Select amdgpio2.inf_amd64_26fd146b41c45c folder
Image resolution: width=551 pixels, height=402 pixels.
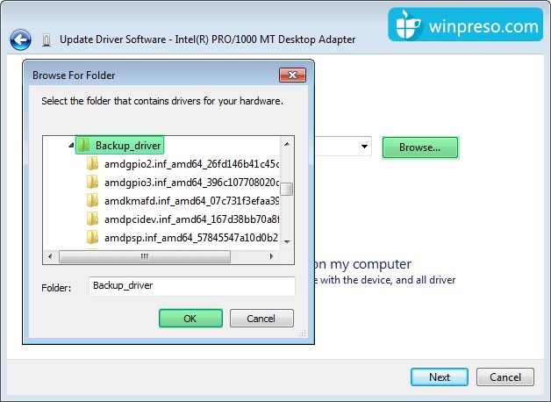191,164
